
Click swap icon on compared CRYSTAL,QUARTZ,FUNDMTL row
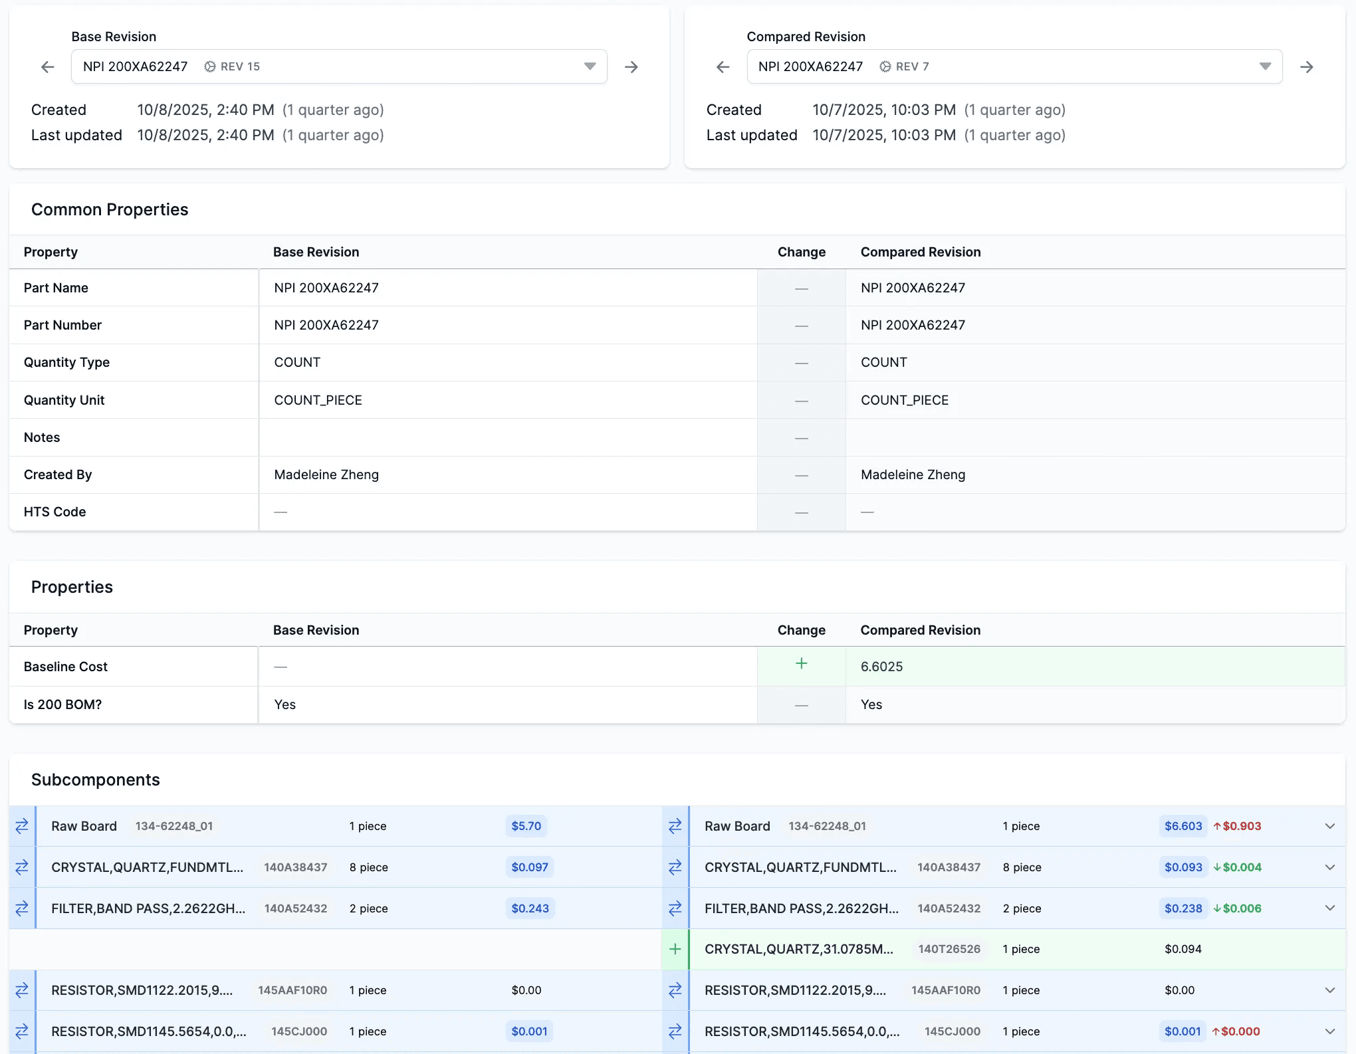tap(675, 867)
